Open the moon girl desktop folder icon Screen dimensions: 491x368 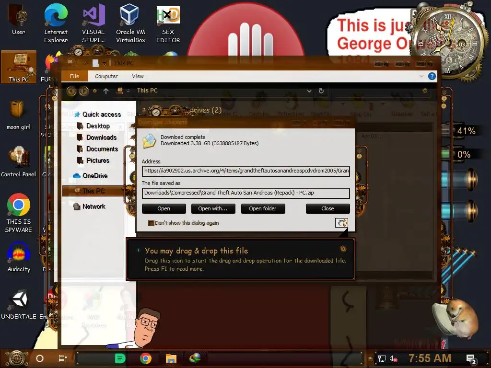point(19,115)
